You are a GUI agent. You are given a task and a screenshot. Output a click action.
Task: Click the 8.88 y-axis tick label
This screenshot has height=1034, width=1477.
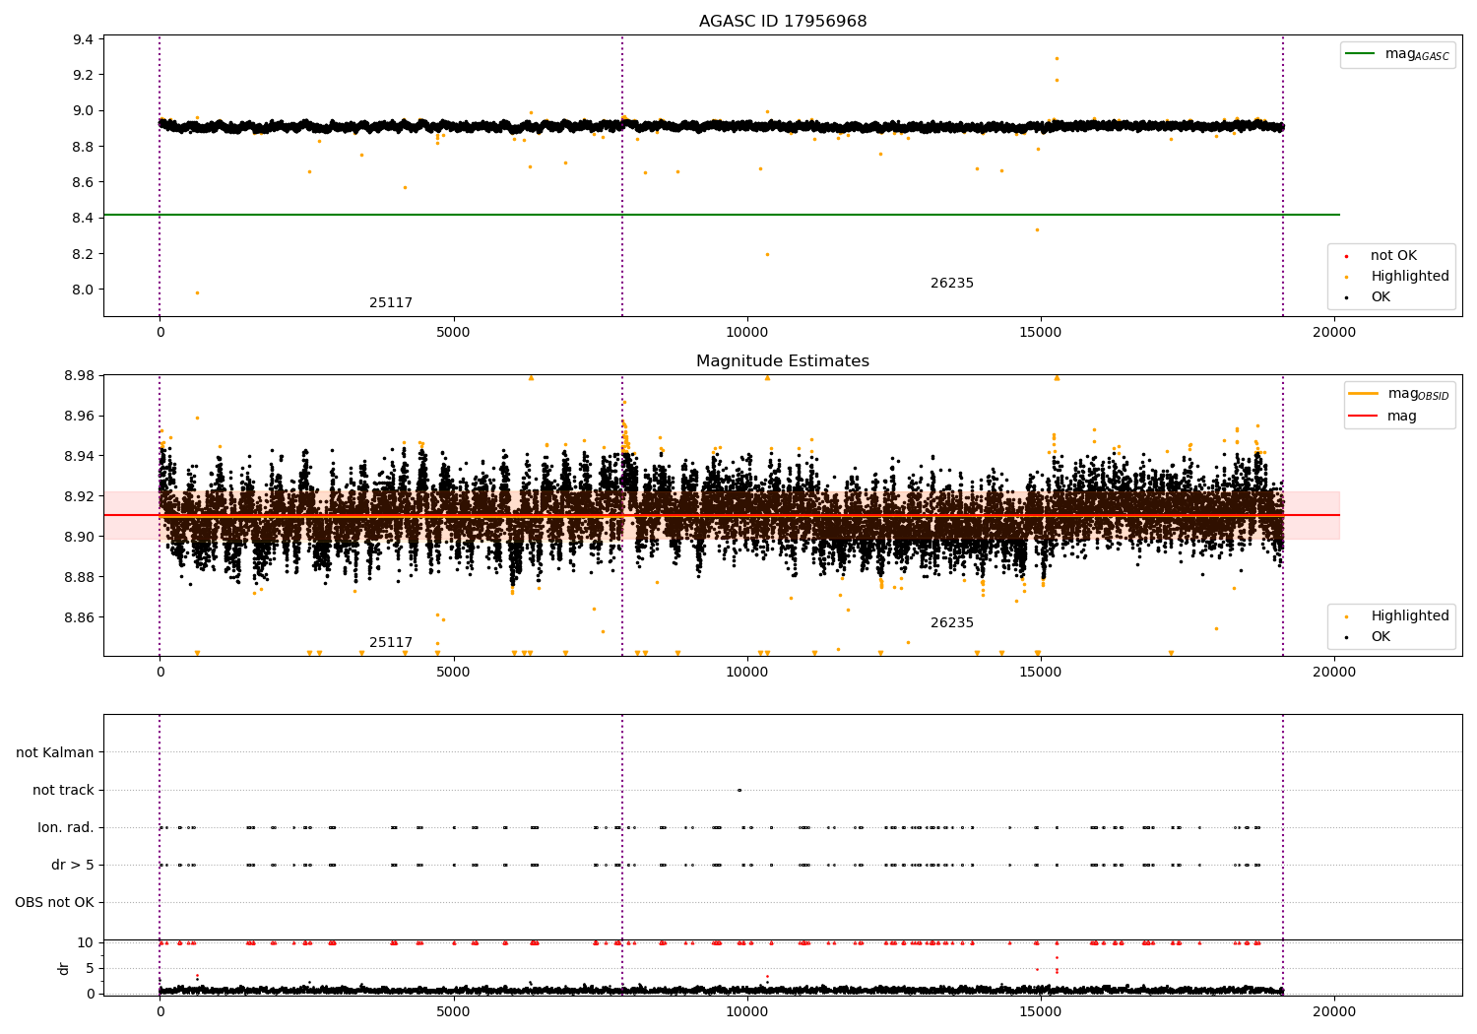pyautogui.click(x=80, y=577)
